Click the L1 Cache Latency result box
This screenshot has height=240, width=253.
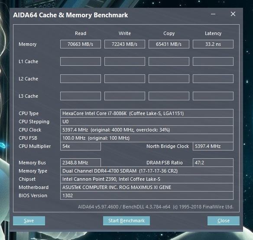click(213, 61)
